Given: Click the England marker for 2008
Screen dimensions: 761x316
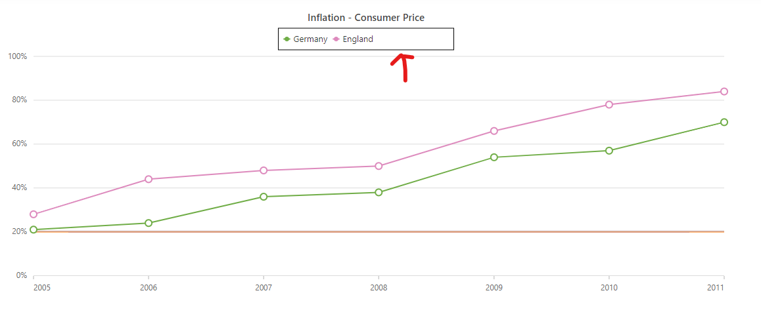Looking at the screenshot, I should point(379,166).
